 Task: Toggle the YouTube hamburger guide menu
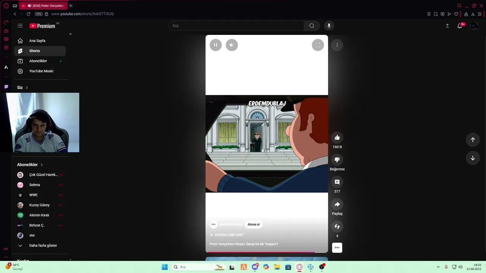20,26
